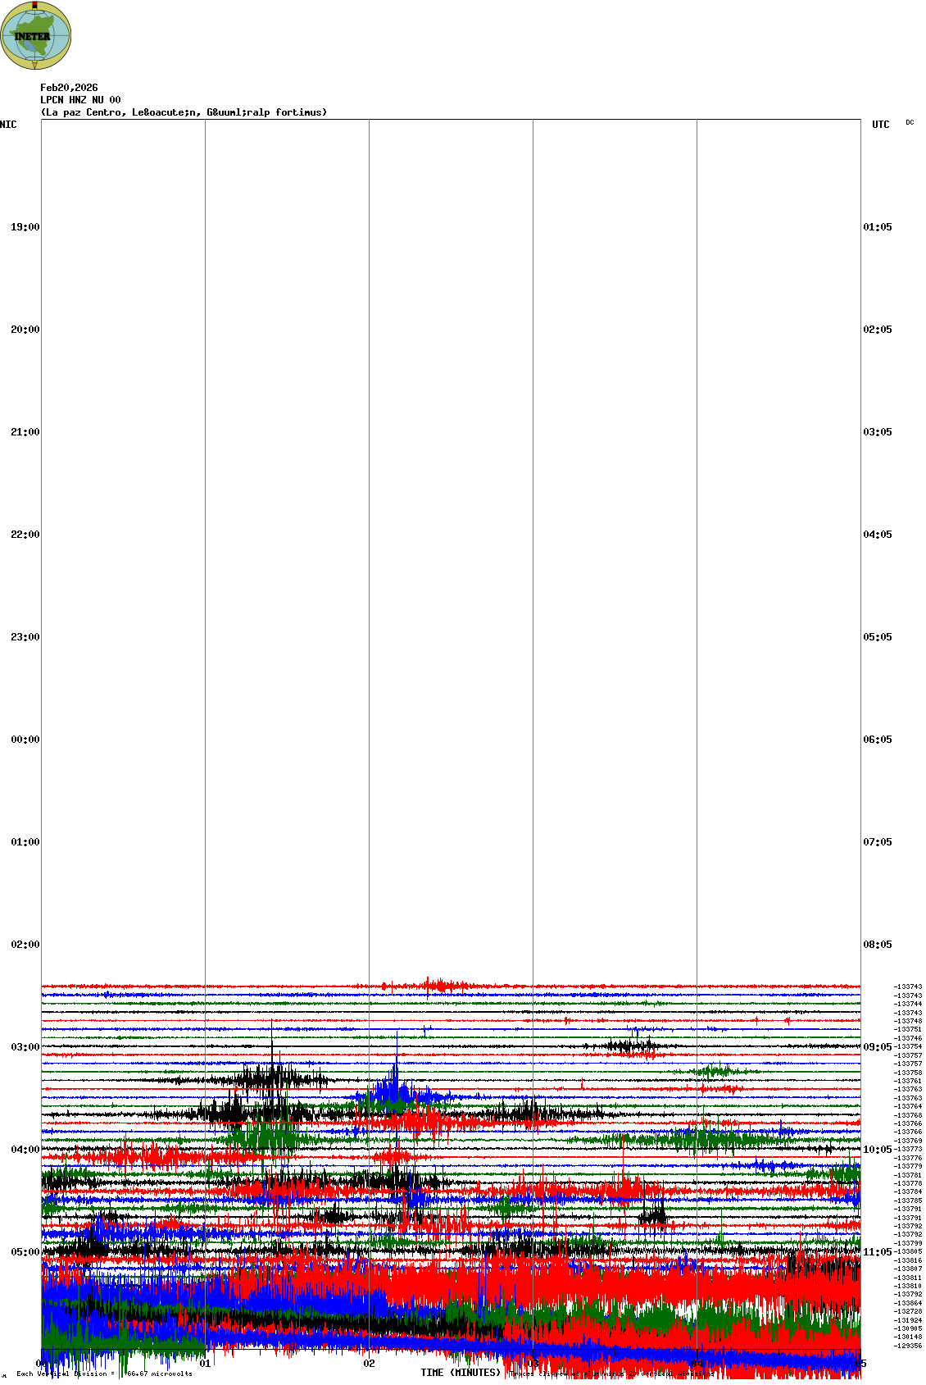The width and height of the screenshot is (926, 1385).
Task: Click the La paz Centro location caption
Action: pyautogui.click(x=184, y=112)
